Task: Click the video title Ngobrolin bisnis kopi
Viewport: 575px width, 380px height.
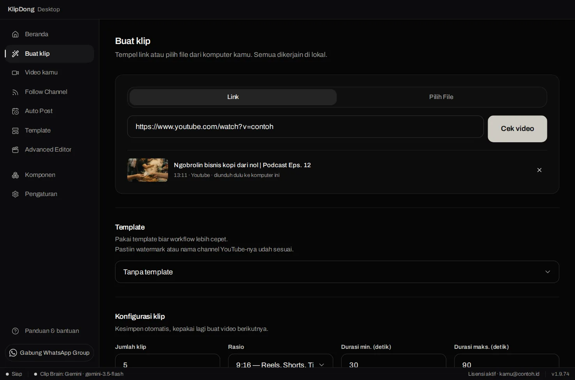Action: pyautogui.click(x=242, y=165)
